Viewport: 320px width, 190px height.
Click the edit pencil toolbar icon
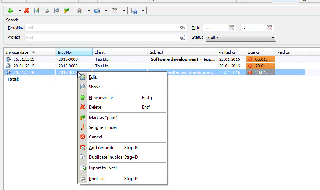36,10
